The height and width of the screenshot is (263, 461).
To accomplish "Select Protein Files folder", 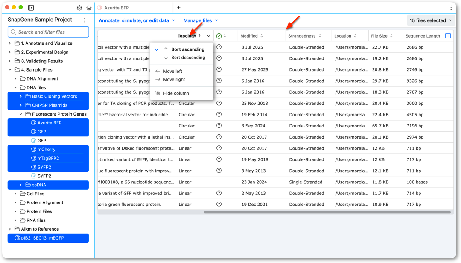I will pos(39,211).
